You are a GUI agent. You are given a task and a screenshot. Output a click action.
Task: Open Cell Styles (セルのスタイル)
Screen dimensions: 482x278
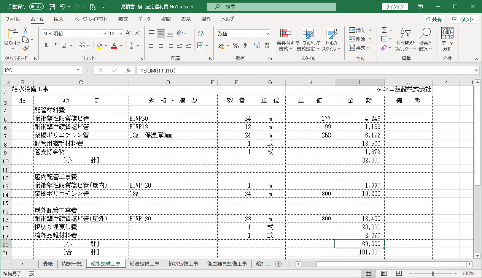tap(331, 39)
